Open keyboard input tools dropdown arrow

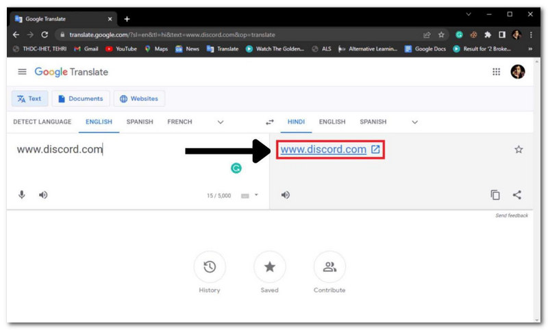tap(256, 195)
